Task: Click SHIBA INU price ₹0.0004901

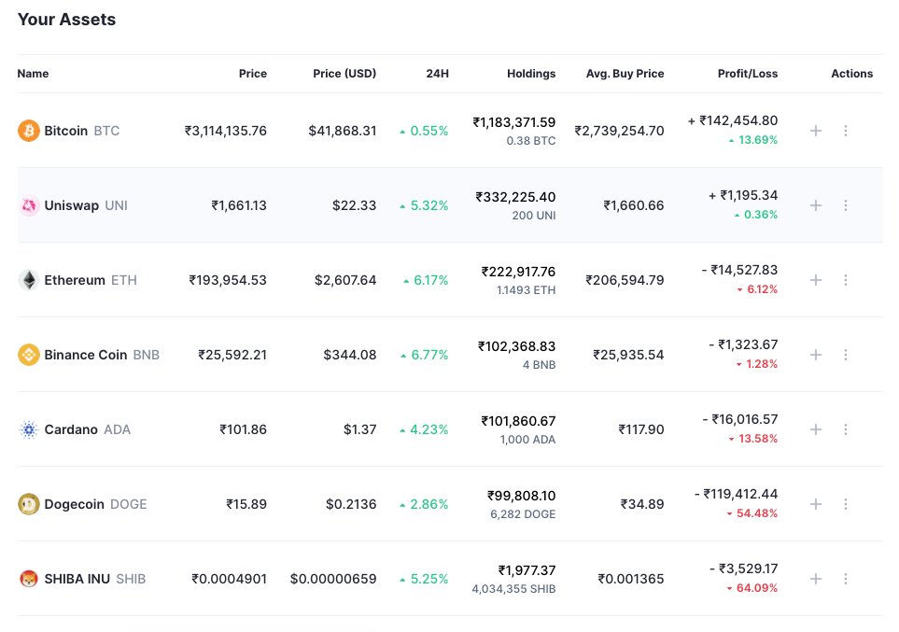Action: click(229, 579)
